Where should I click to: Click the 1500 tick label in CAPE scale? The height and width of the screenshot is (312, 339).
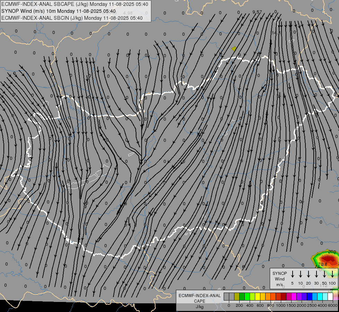coord(291,305)
